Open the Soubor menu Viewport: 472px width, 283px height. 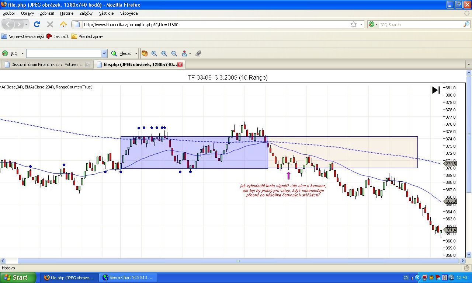pos(9,13)
